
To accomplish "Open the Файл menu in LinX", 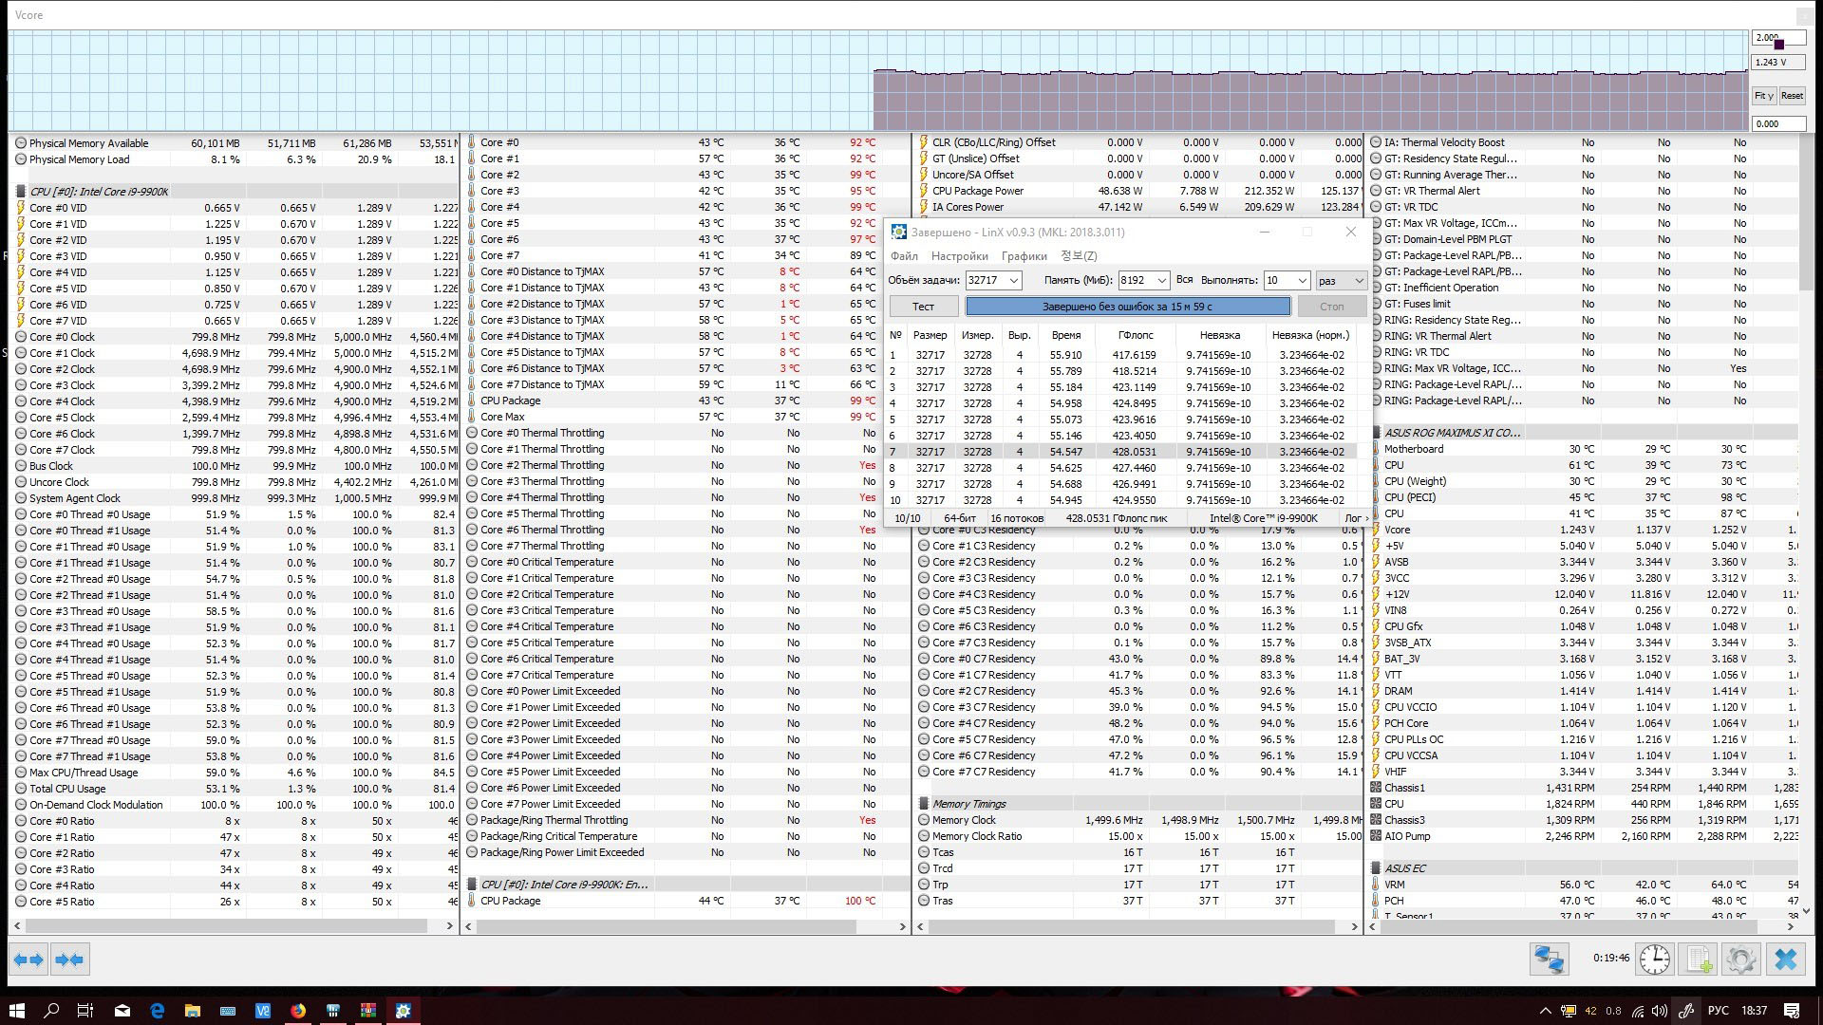I will pyautogui.click(x=904, y=256).
